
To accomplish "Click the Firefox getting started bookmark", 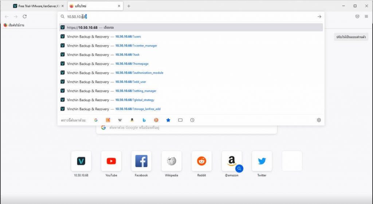I will tap(14, 25).
